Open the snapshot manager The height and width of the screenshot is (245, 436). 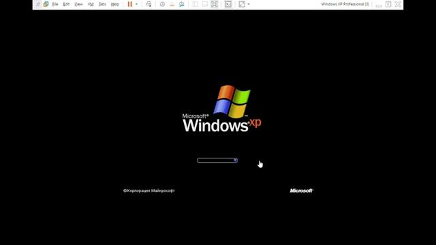(182, 4)
